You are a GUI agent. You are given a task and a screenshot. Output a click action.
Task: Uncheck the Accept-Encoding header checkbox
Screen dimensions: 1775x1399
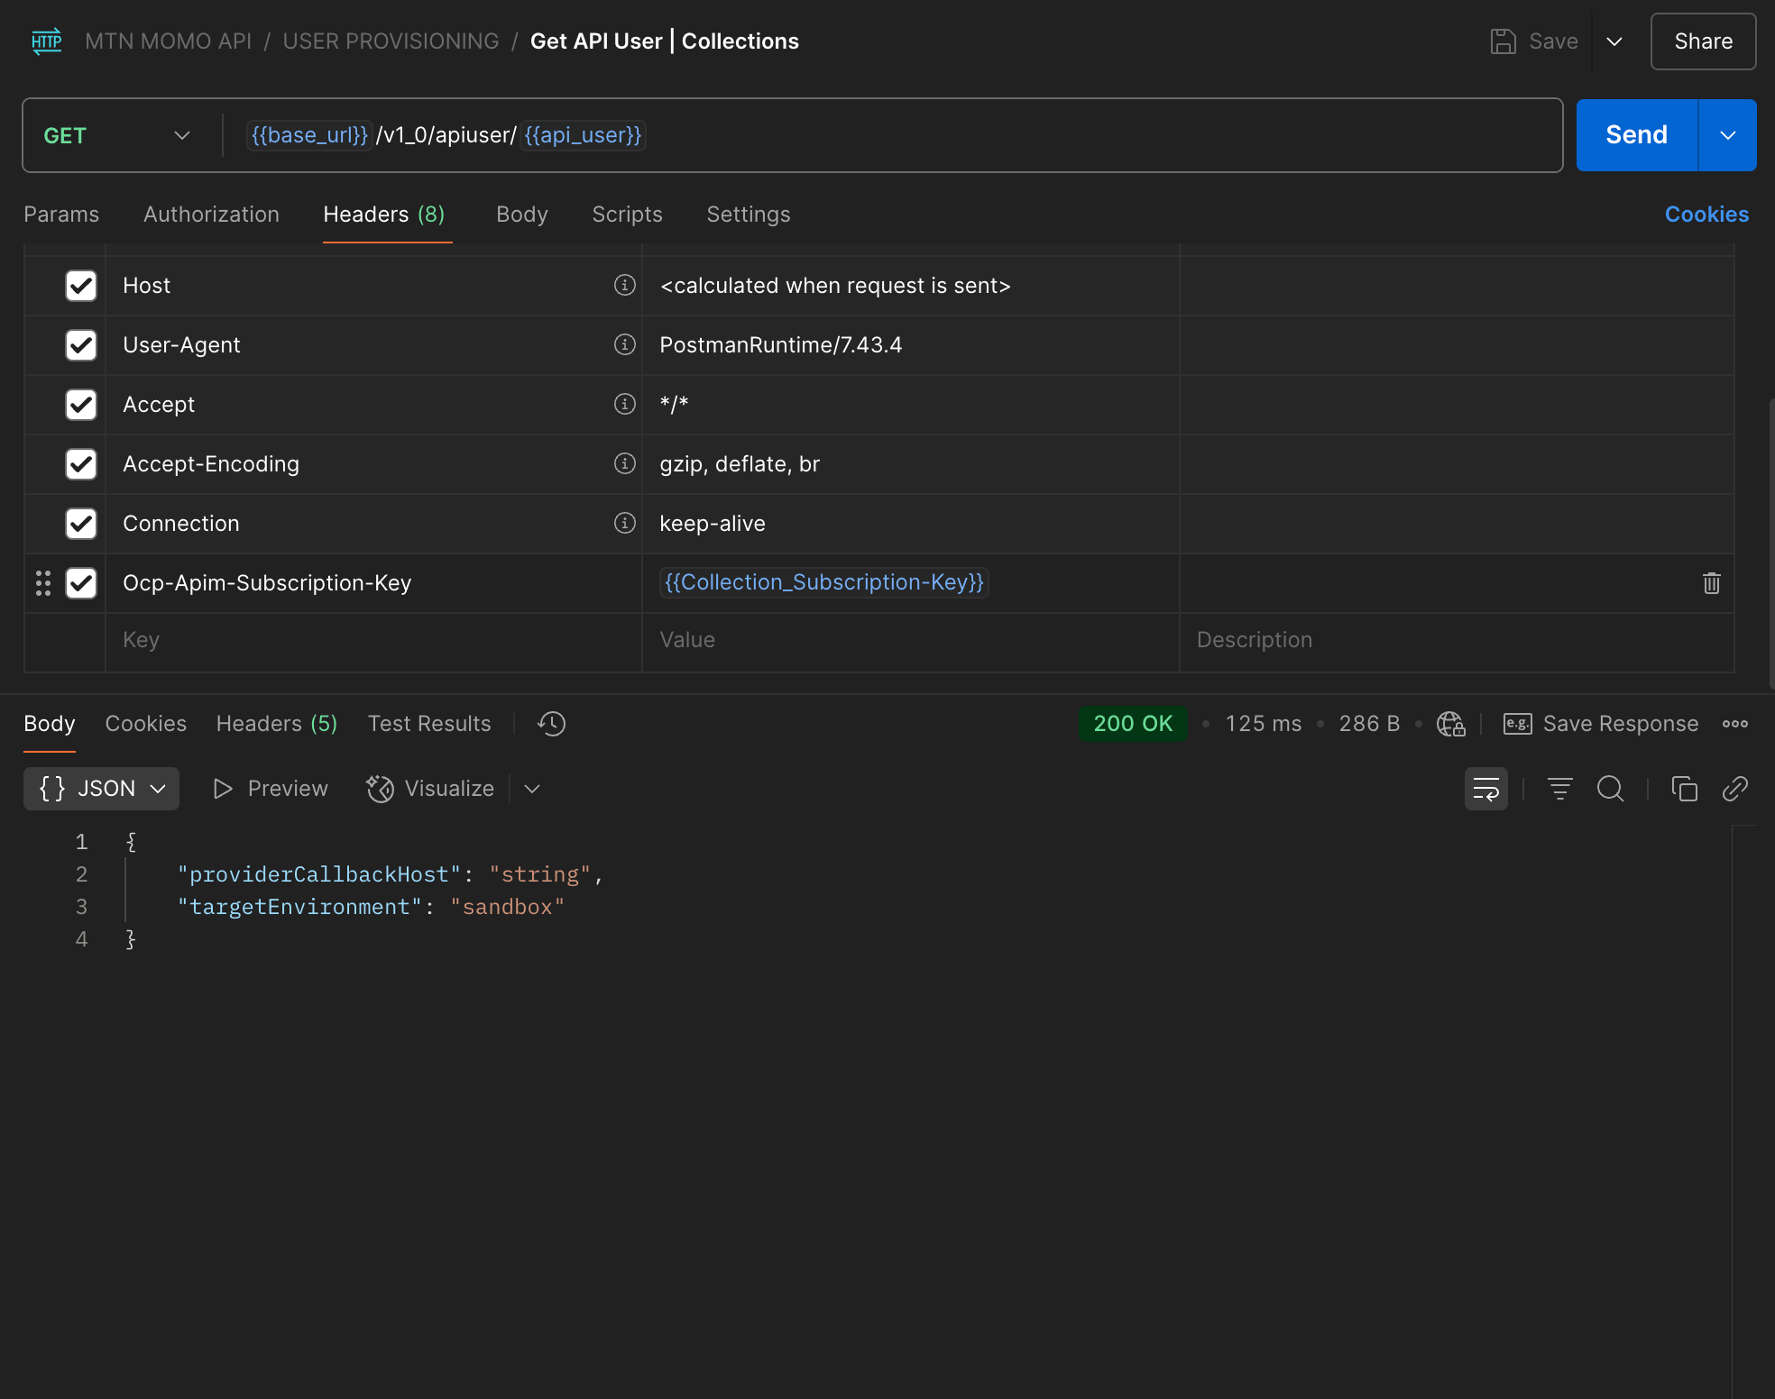(x=81, y=464)
